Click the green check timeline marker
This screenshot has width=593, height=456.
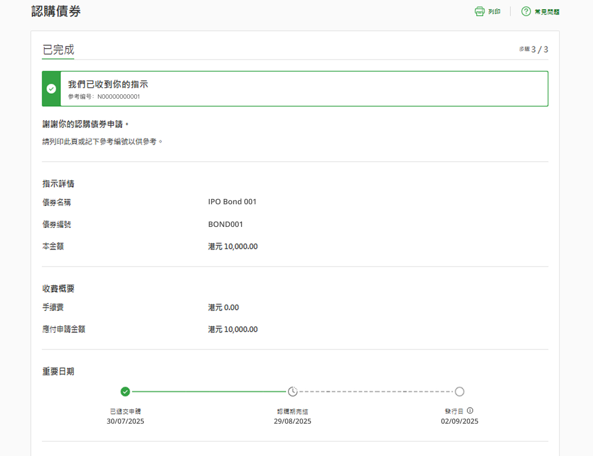pyautogui.click(x=125, y=391)
